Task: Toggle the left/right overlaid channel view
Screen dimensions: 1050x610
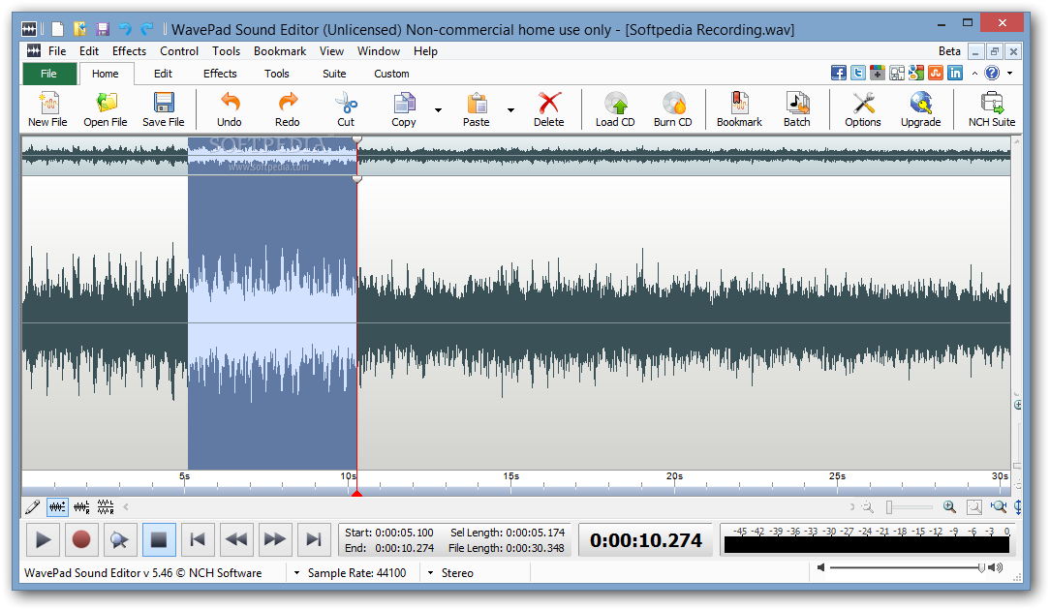Action: click(x=81, y=507)
